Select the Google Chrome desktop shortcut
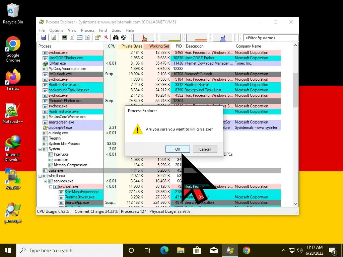The image size is (343, 257). (x=13, y=50)
